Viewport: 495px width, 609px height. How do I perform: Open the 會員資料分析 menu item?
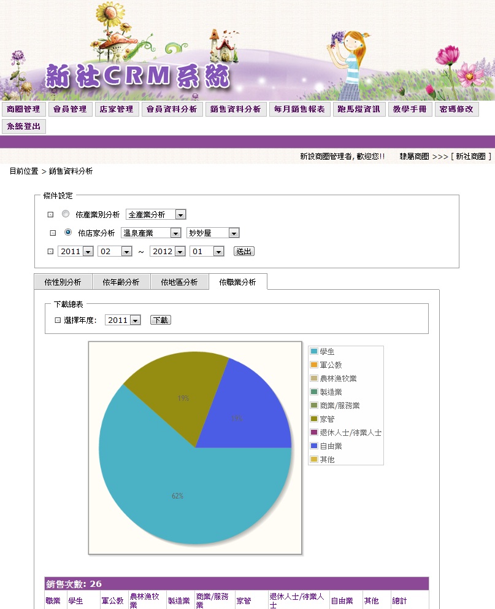click(x=172, y=109)
